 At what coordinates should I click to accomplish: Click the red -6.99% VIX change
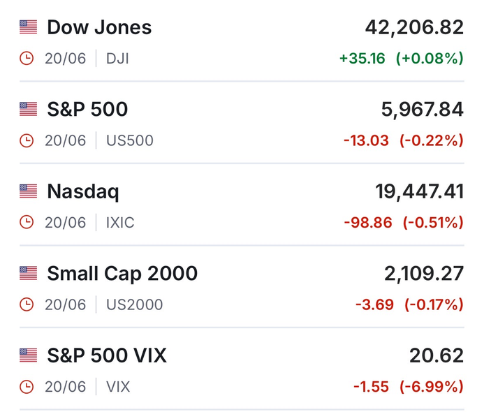tap(432, 387)
